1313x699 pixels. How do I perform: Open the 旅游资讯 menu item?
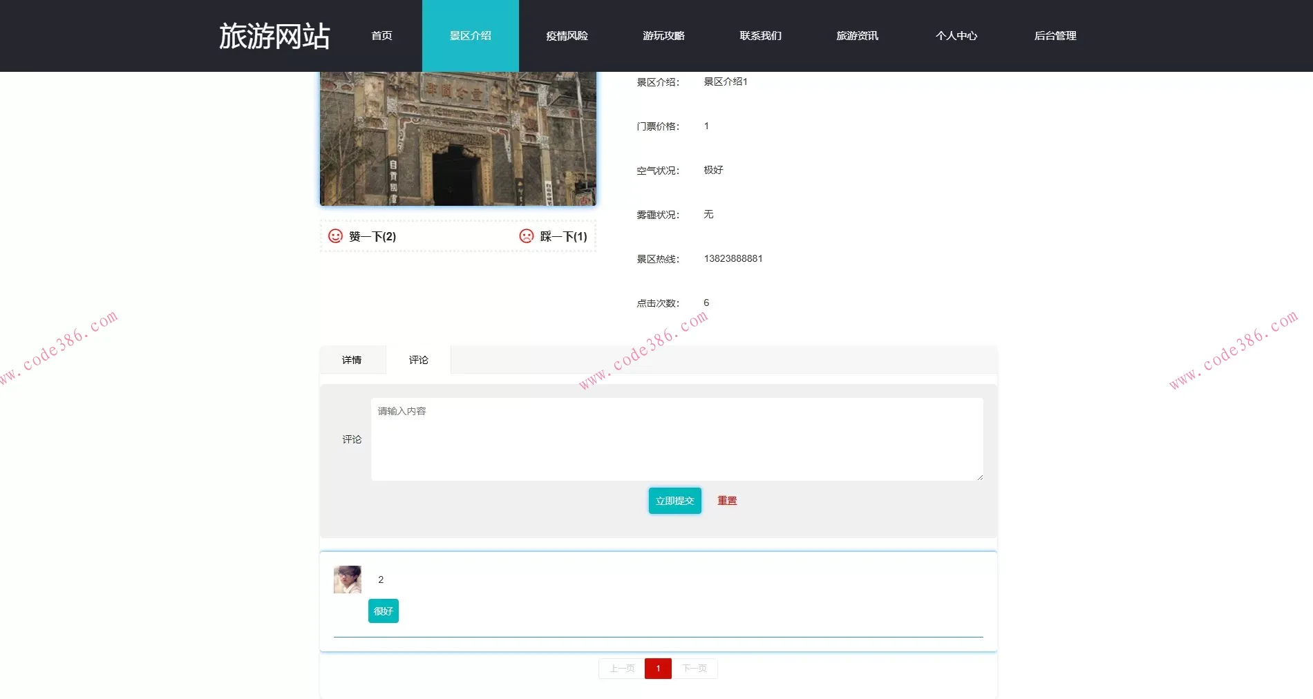tap(857, 35)
